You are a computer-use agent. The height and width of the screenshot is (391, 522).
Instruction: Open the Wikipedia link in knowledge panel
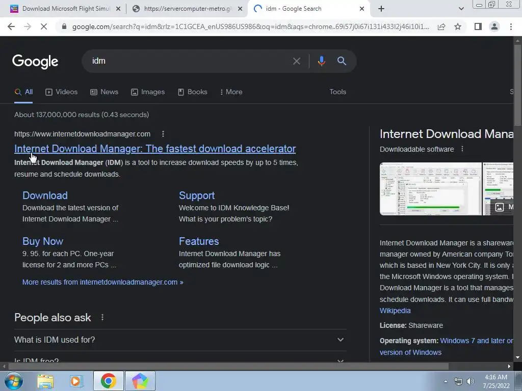(x=395, y=311)
